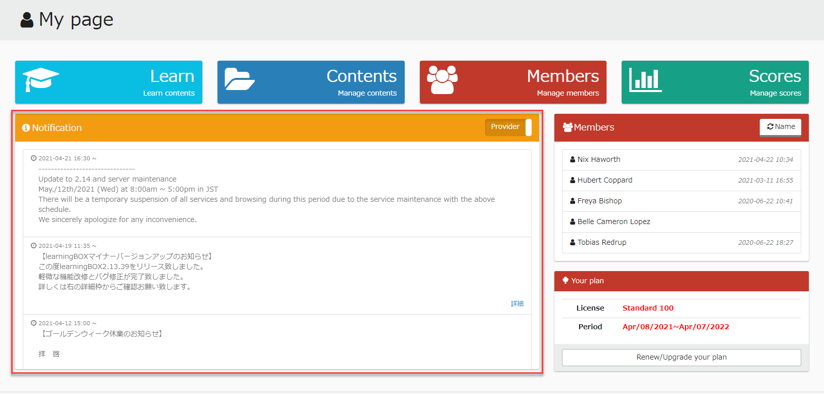
Task: Toggle the Name sort button in Members
Action: 780,127
